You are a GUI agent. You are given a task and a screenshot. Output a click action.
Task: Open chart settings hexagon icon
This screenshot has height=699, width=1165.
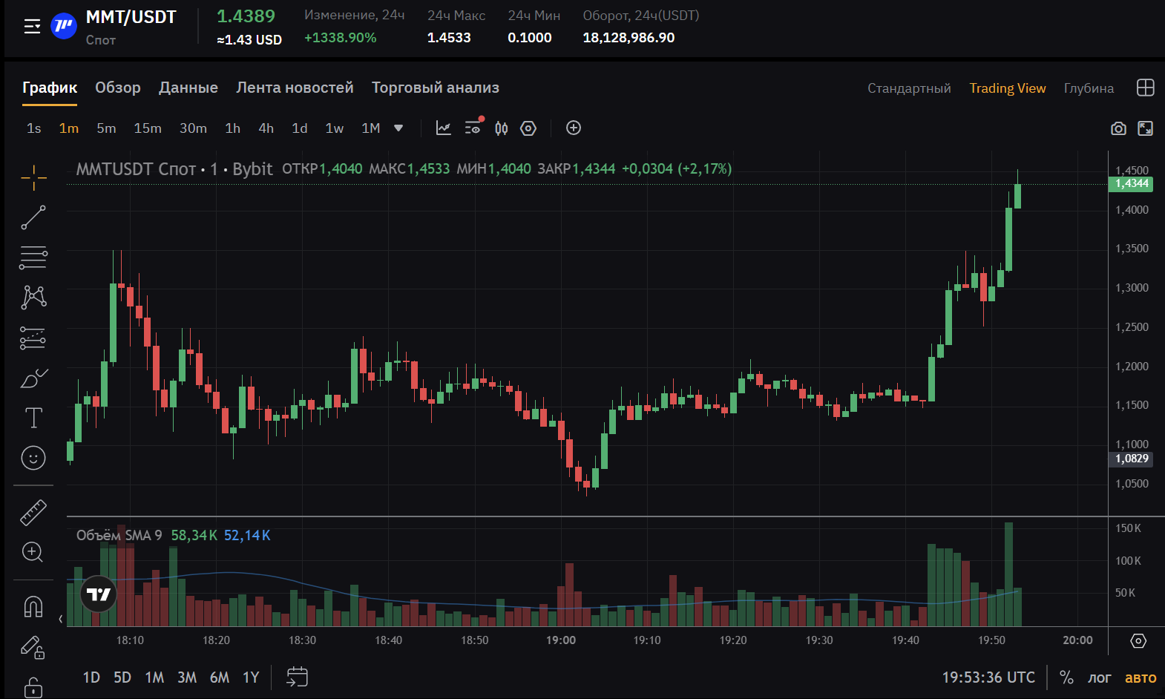pos(528,128)
